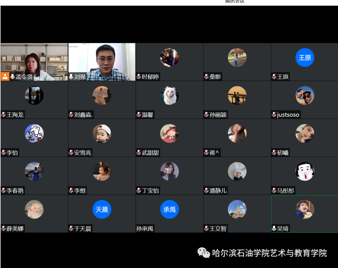Image resolution: width=338 pixels, height=268 pixels.
Task: Click the muted mic icon next to 蒋^
Action: pyautogui.click(x=206, y=153)
